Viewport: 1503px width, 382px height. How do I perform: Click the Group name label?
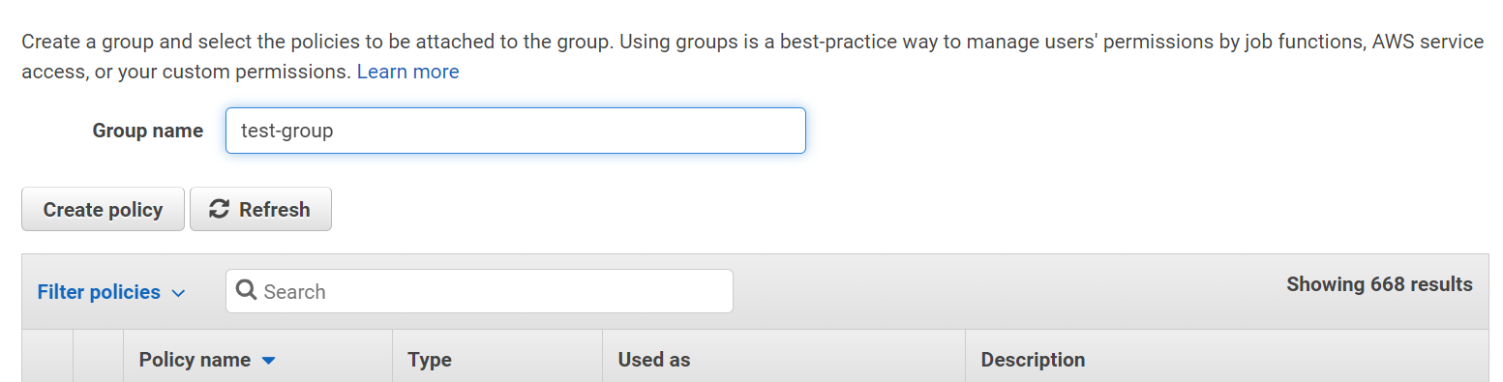point(148,131)
